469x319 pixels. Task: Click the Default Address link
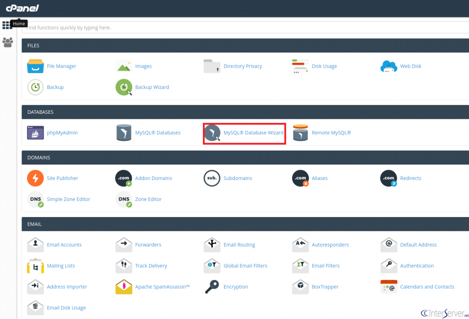click(418, 245)
